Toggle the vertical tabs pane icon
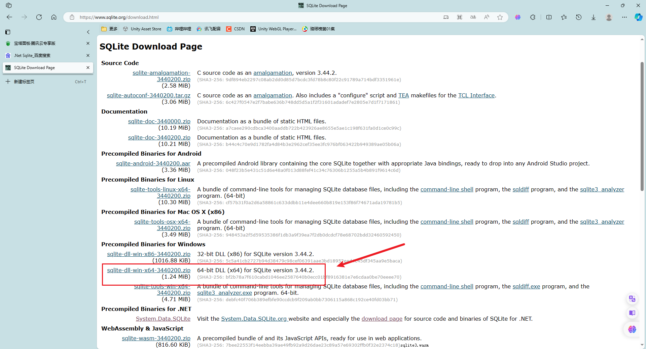The height and width of the screenshot is (349, 646). [x=8, y=32]
